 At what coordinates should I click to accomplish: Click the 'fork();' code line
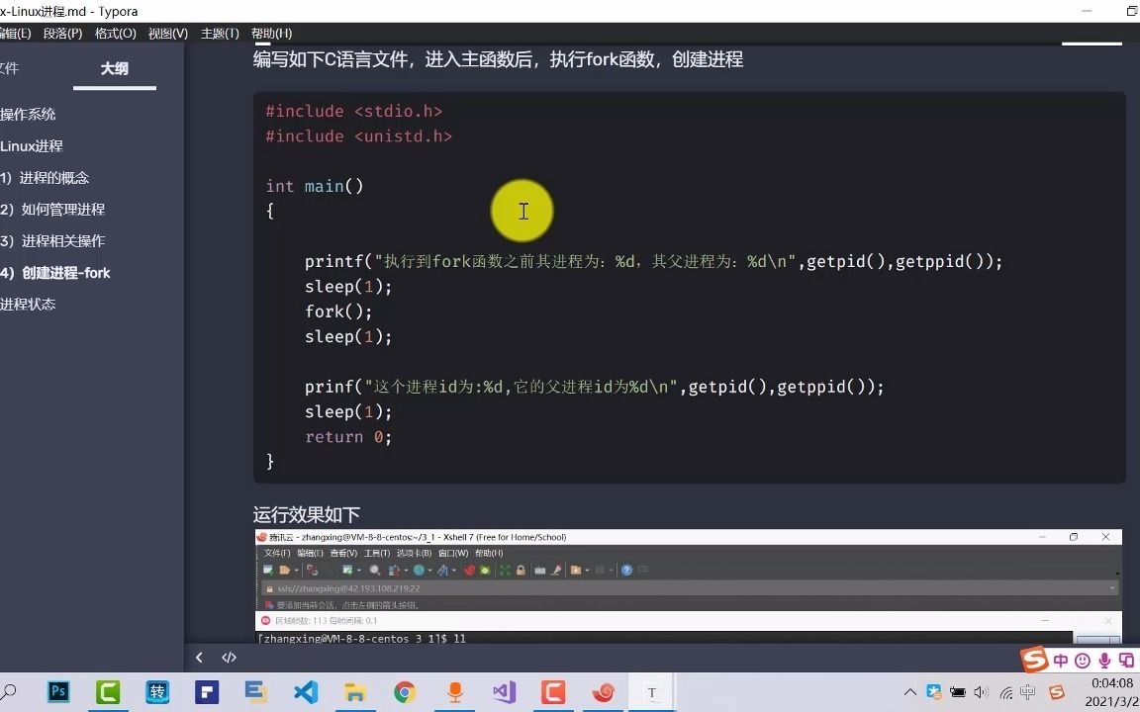point(338,311)
